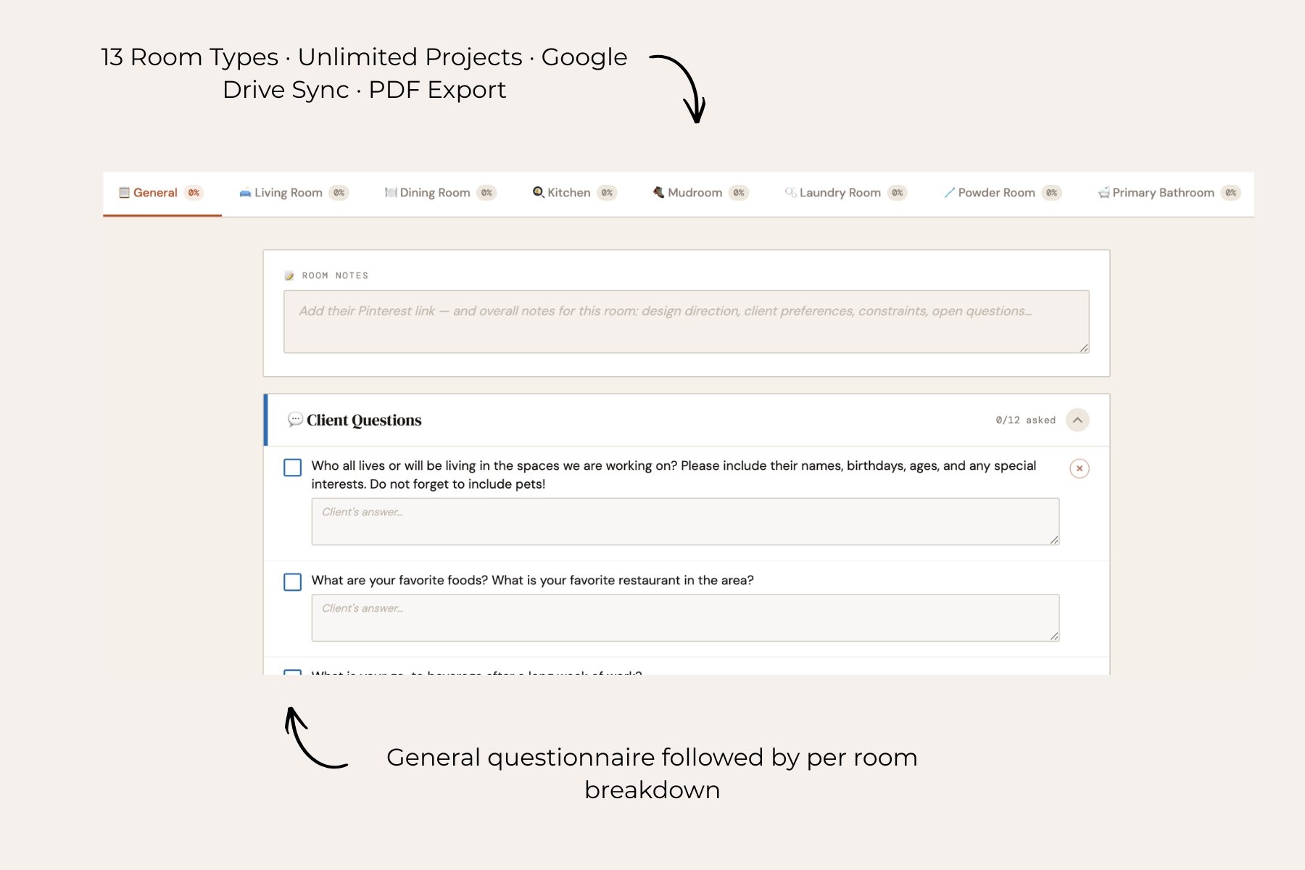Image resolution: width=1305 pixels, height=870 pixels.
Task: Click the bathtub icon on Primary Bathroom tab
Action: tap(1104, 193)
